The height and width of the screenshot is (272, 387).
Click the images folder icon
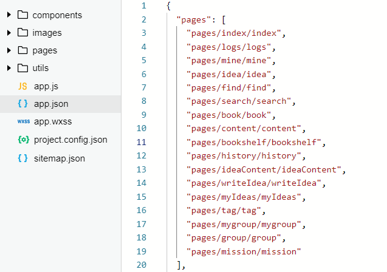click(x=23, y=33)
